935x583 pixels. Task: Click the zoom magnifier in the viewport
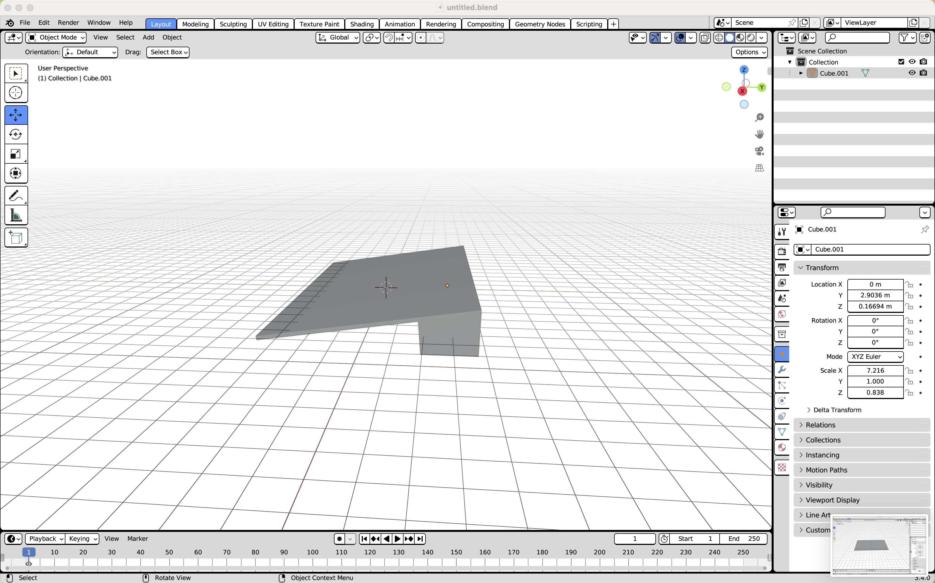tap(759, 117)
